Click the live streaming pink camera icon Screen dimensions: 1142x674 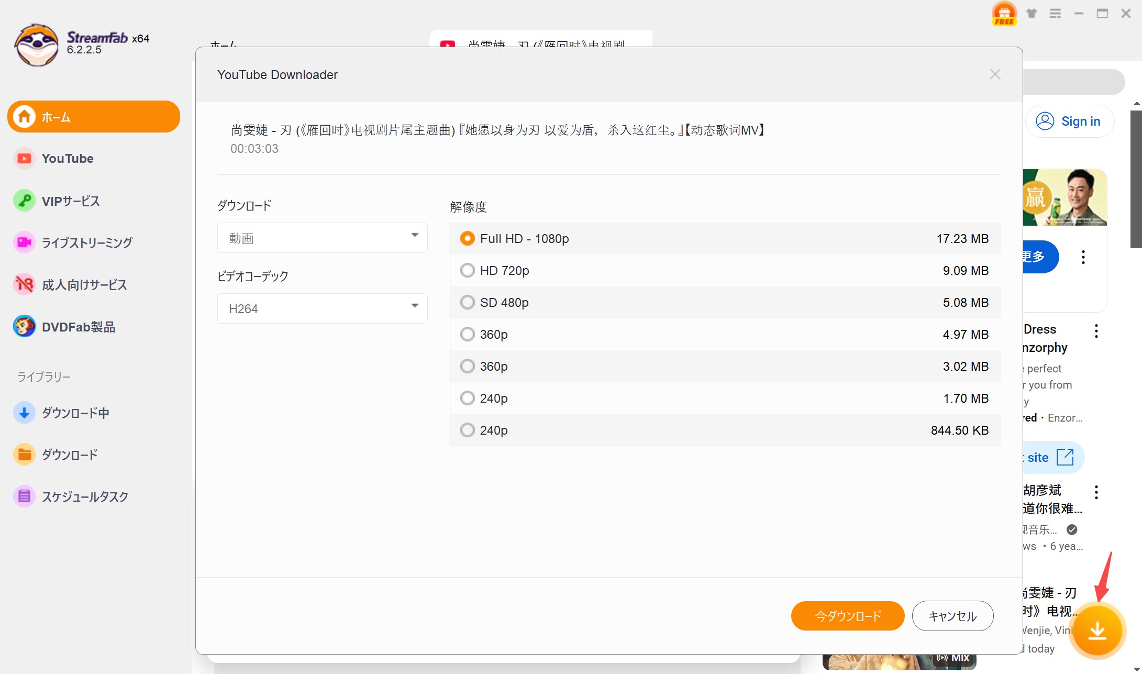(24, 242)
